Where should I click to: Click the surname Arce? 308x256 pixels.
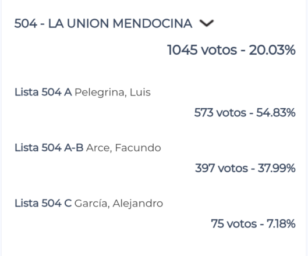(99, 148)
